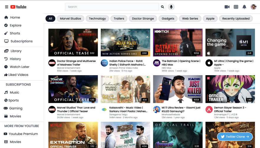This screenshot has width=260, height=148.
Task: Open Netflix Extraction trailer thumbnail
Action: click(x=73, y=135)
